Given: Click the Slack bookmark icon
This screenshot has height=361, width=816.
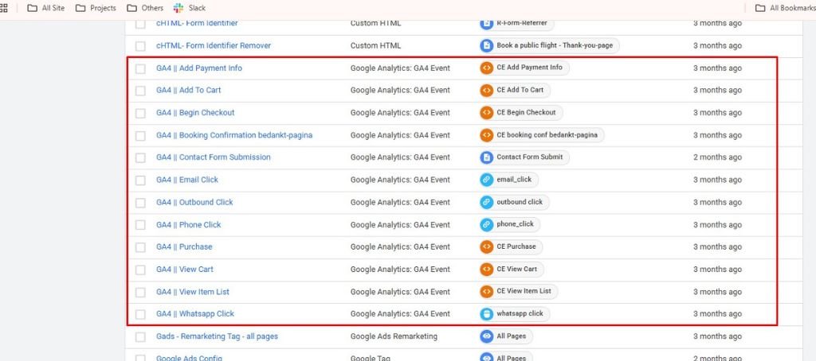Looking at the screenshot, I should [x=178, y=8].
